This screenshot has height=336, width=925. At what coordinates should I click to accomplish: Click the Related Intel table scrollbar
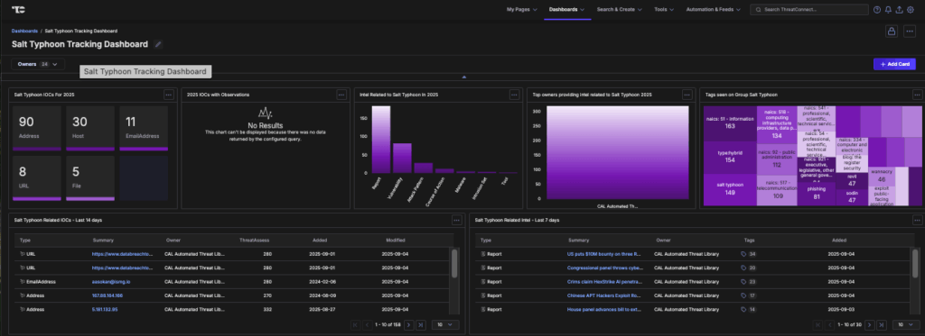click(x=914, y=263)
